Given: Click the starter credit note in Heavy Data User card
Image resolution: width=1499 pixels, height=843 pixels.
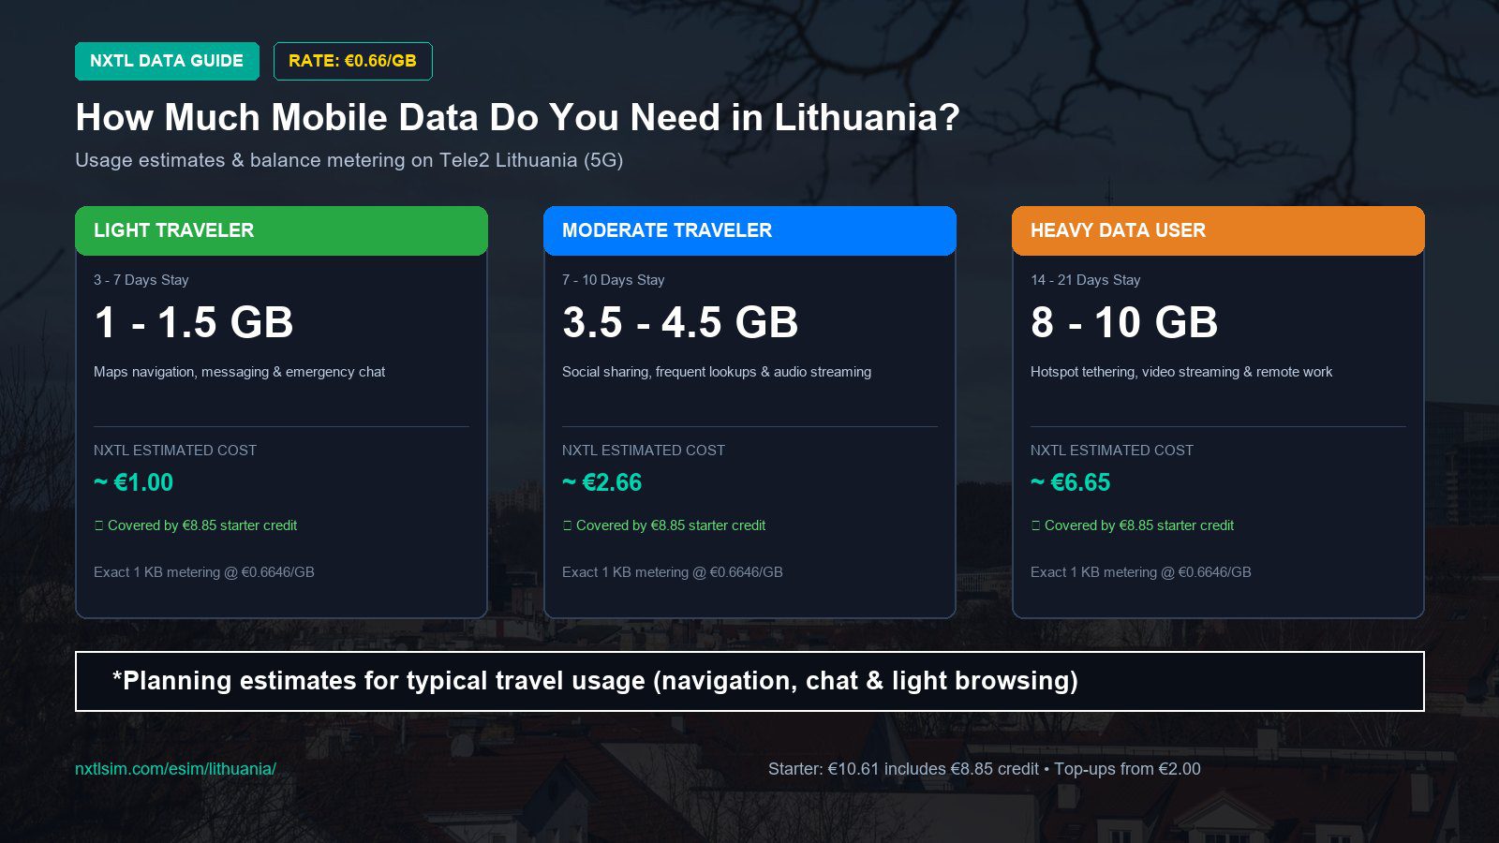Looking at the screenshot, I should 1133,525.
